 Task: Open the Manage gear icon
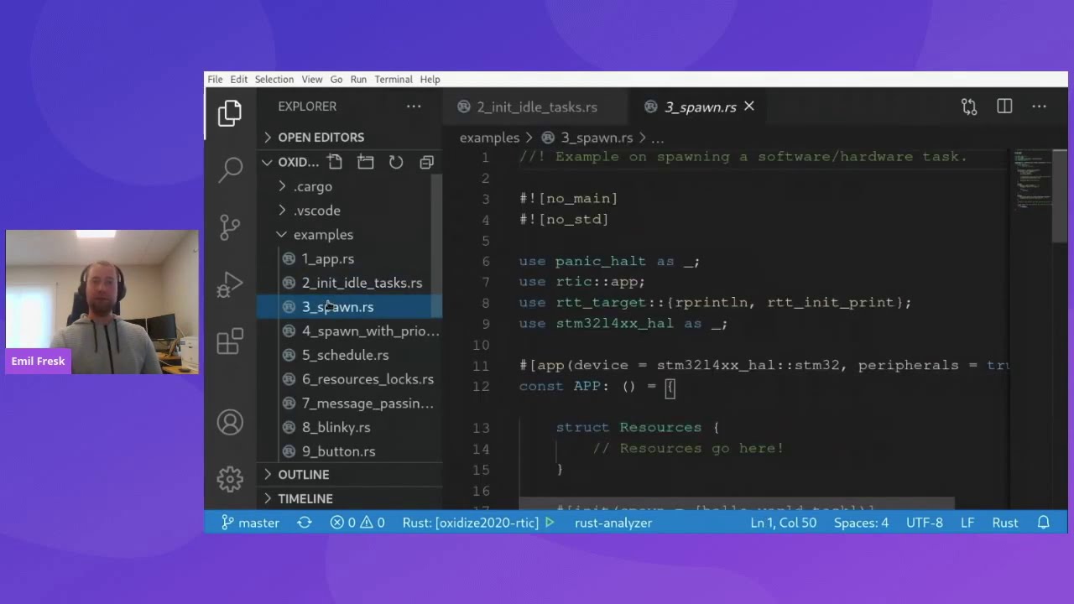click(x=230, y=479)
